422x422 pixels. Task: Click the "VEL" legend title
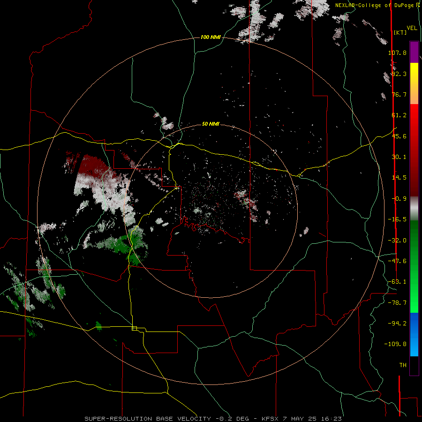click(412, 28)
